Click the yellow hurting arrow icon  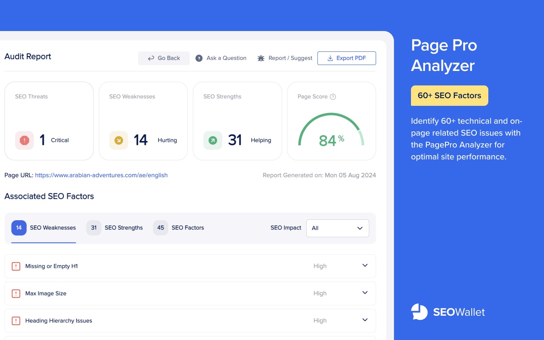[x=119, y=140]
